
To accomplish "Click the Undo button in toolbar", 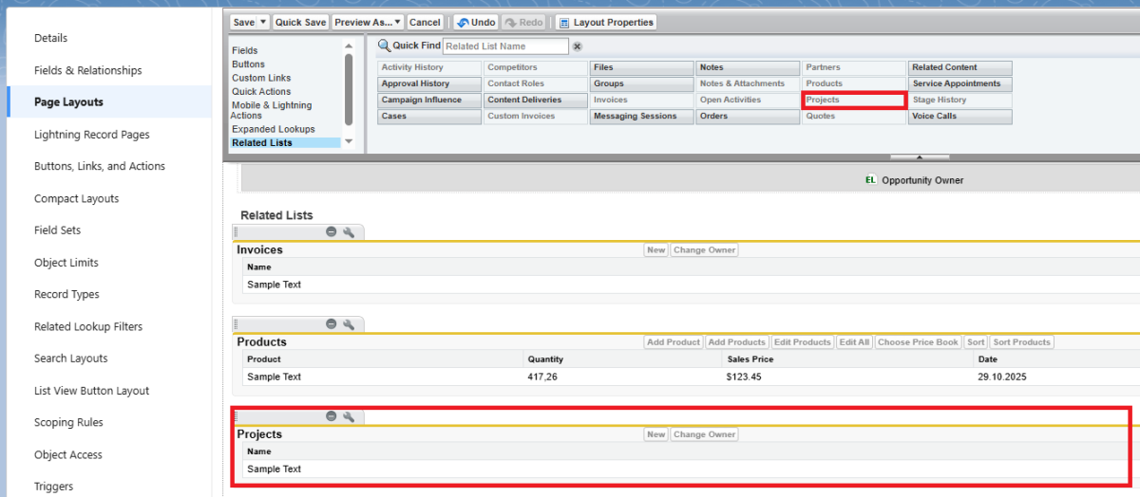I will [476, 22].
